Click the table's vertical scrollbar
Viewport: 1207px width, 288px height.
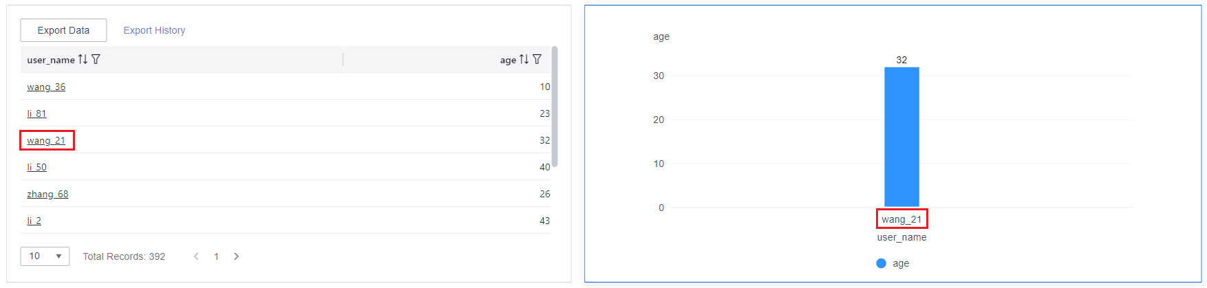pyautogui.click(x=555, y=107)
